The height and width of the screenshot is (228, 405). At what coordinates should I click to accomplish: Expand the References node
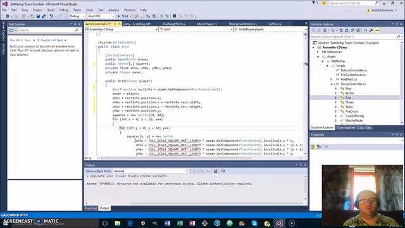point(318,52)
